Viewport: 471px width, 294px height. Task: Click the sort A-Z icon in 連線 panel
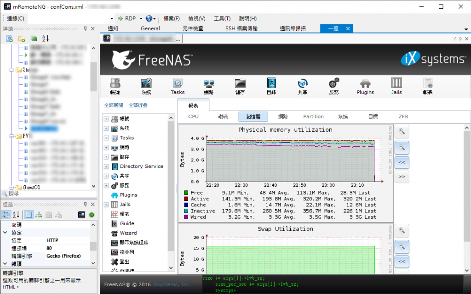(46, 39)
